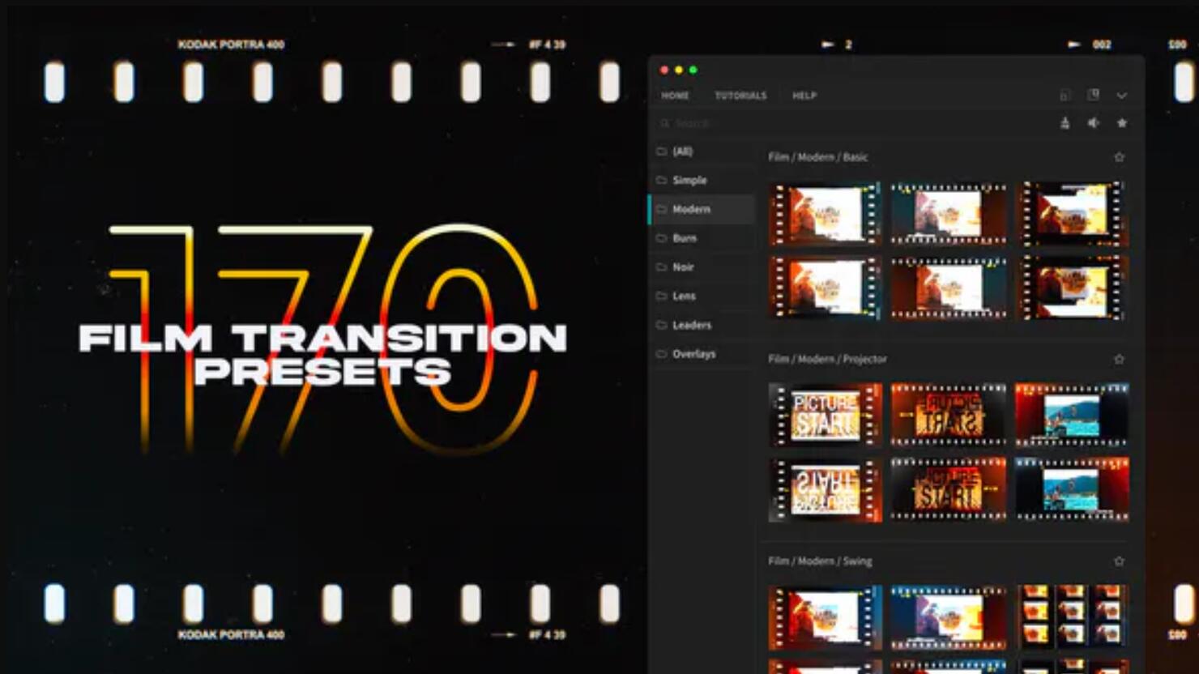This screenshot has width=1199, height=674.
Task: Click the Film / Modern / Projector heading
Action: tap(827, 359)
